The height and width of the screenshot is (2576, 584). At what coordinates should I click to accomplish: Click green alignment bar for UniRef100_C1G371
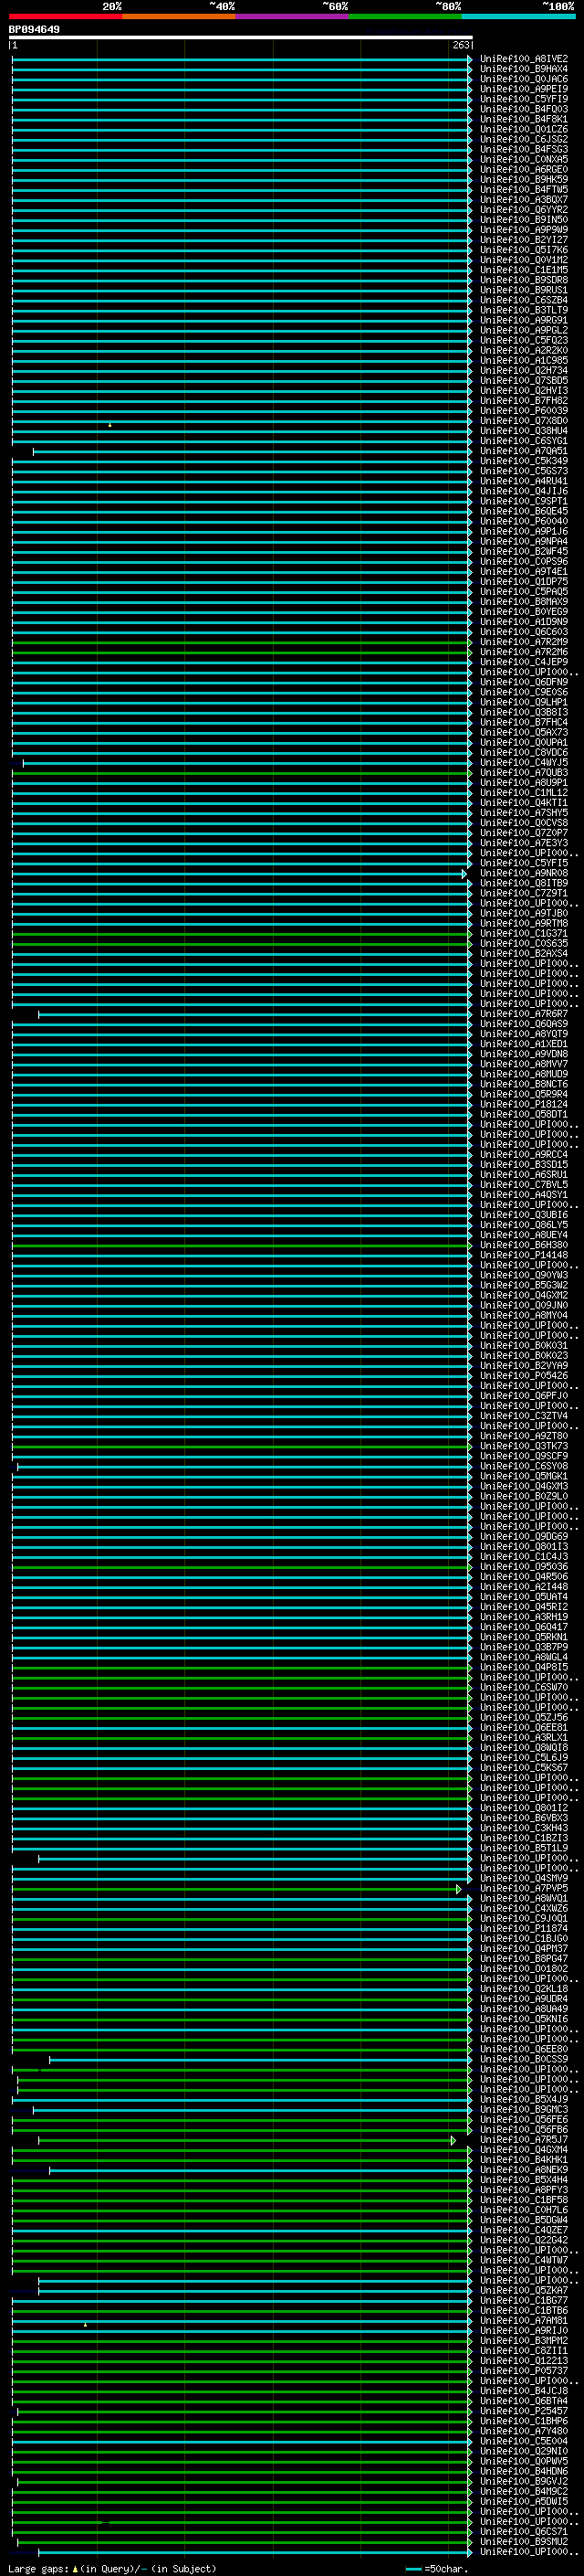(x=241, y=934)
